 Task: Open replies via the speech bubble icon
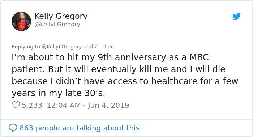(x=13, y=128)
